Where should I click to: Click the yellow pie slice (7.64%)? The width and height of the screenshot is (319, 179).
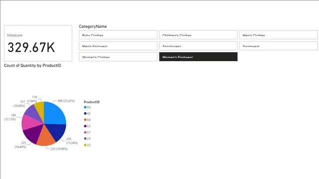click(40, 109)
